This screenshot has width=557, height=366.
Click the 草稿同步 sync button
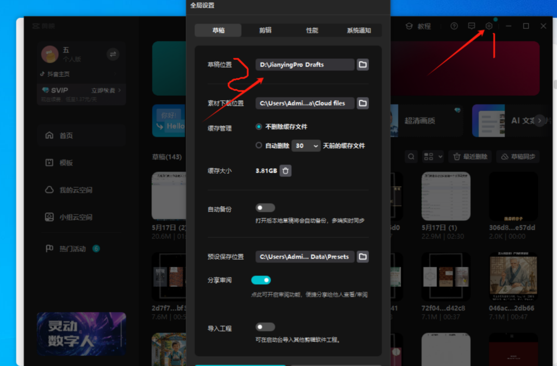point(518,157)
